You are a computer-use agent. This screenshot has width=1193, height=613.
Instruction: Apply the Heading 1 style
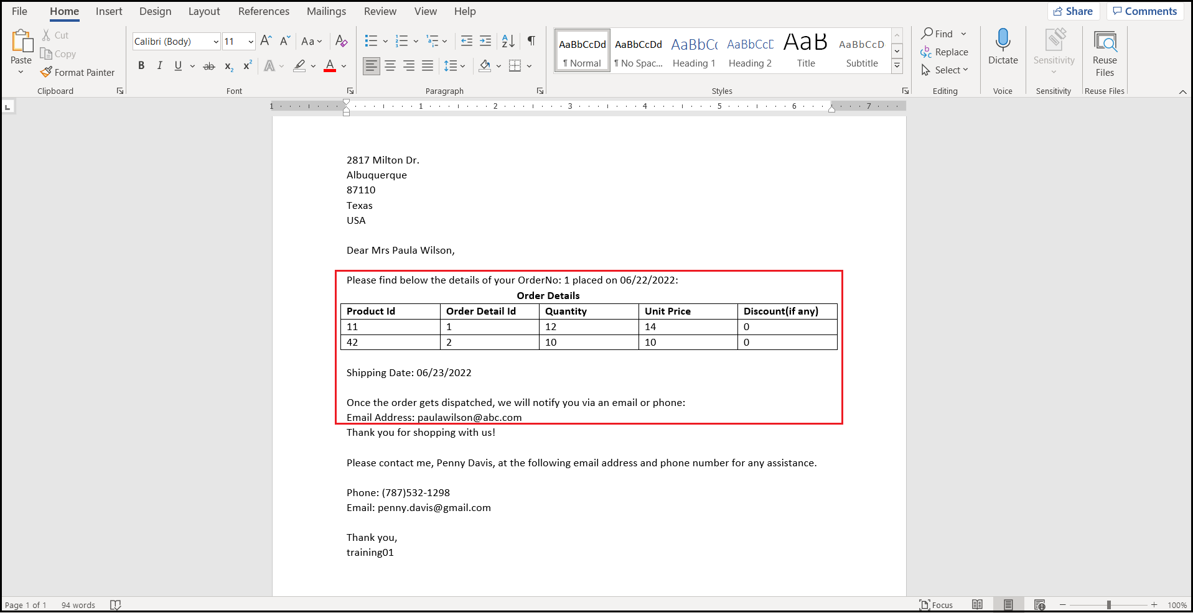point(694,51)
